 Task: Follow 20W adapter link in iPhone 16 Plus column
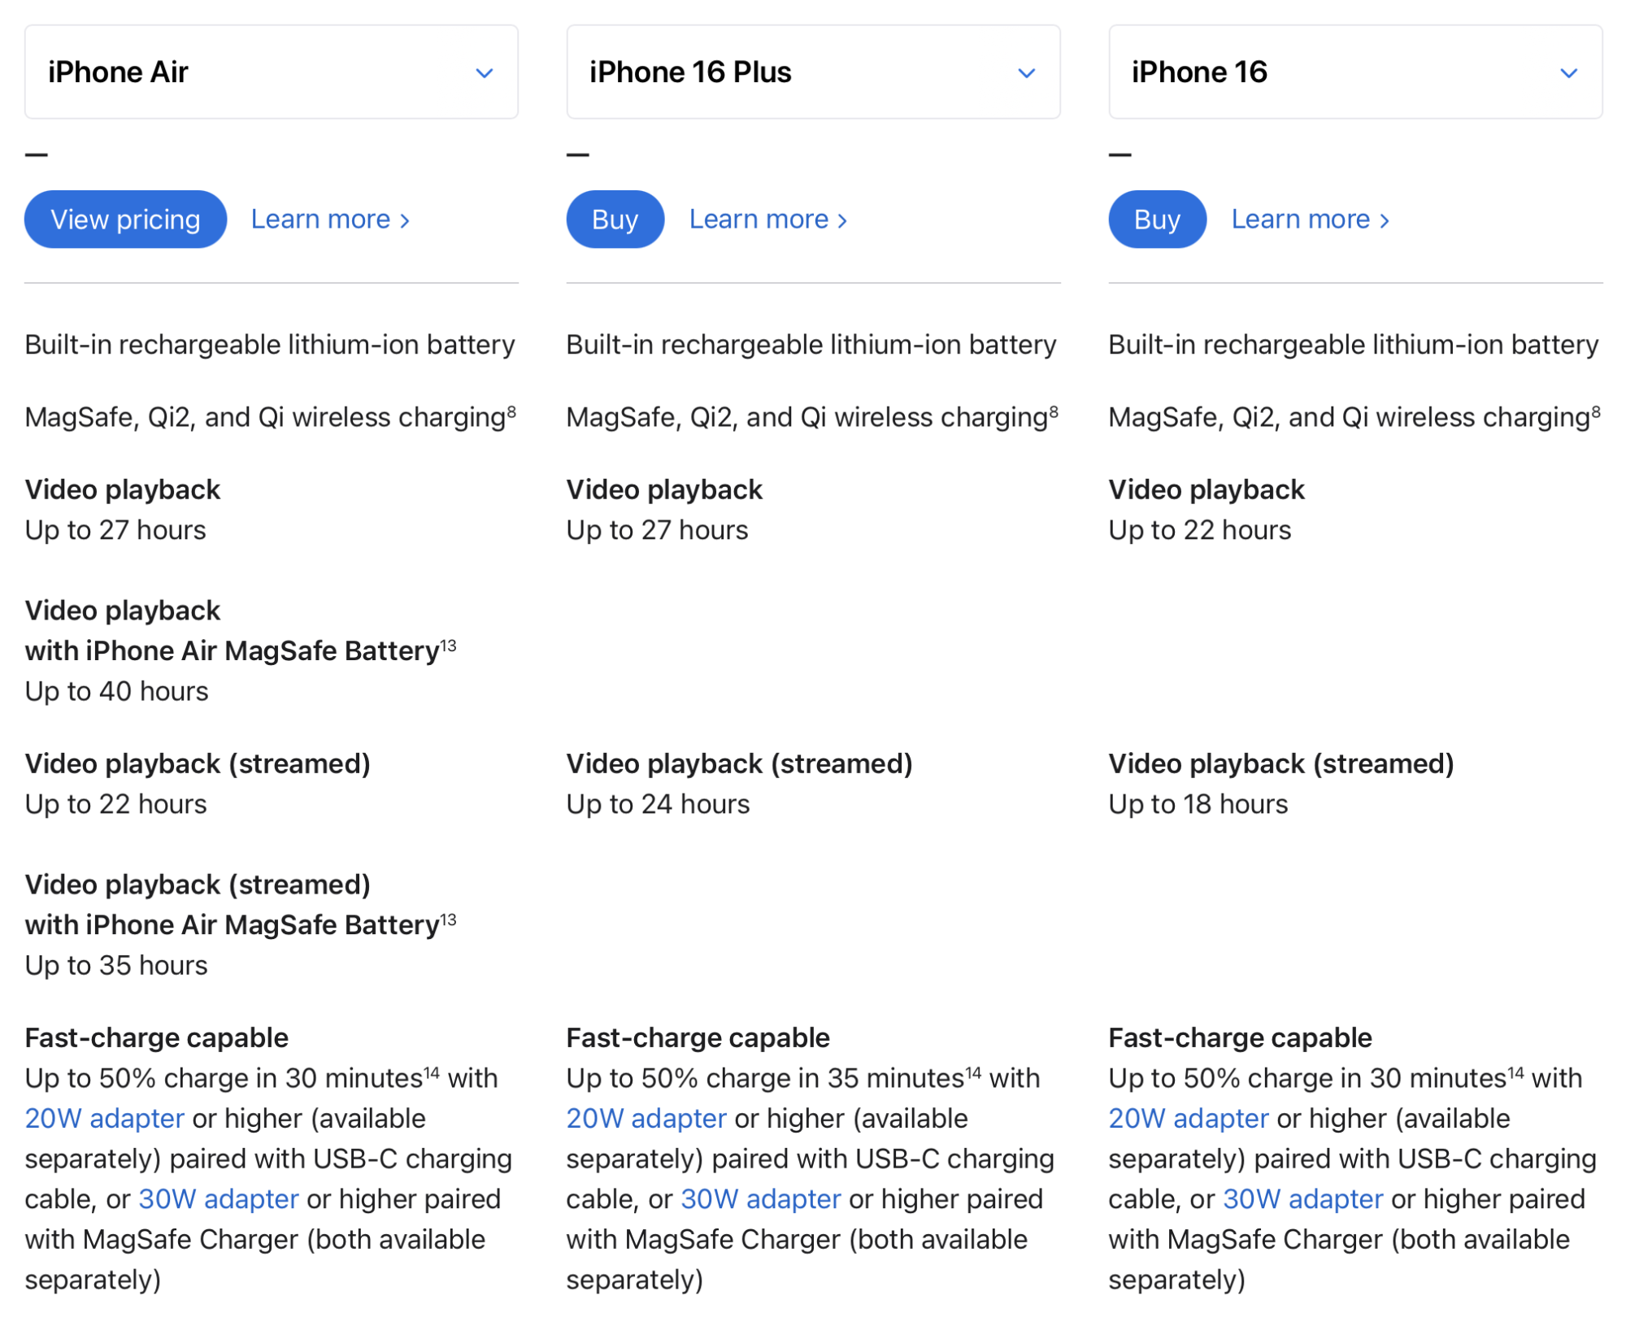646,1119
